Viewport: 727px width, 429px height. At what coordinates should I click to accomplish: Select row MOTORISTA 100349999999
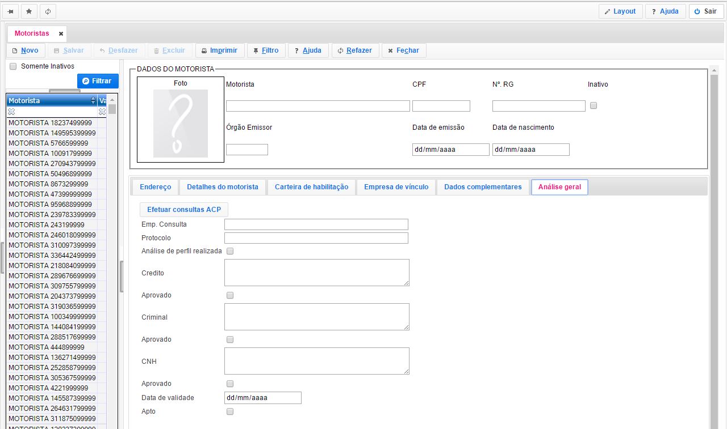[x=56, y=317]
